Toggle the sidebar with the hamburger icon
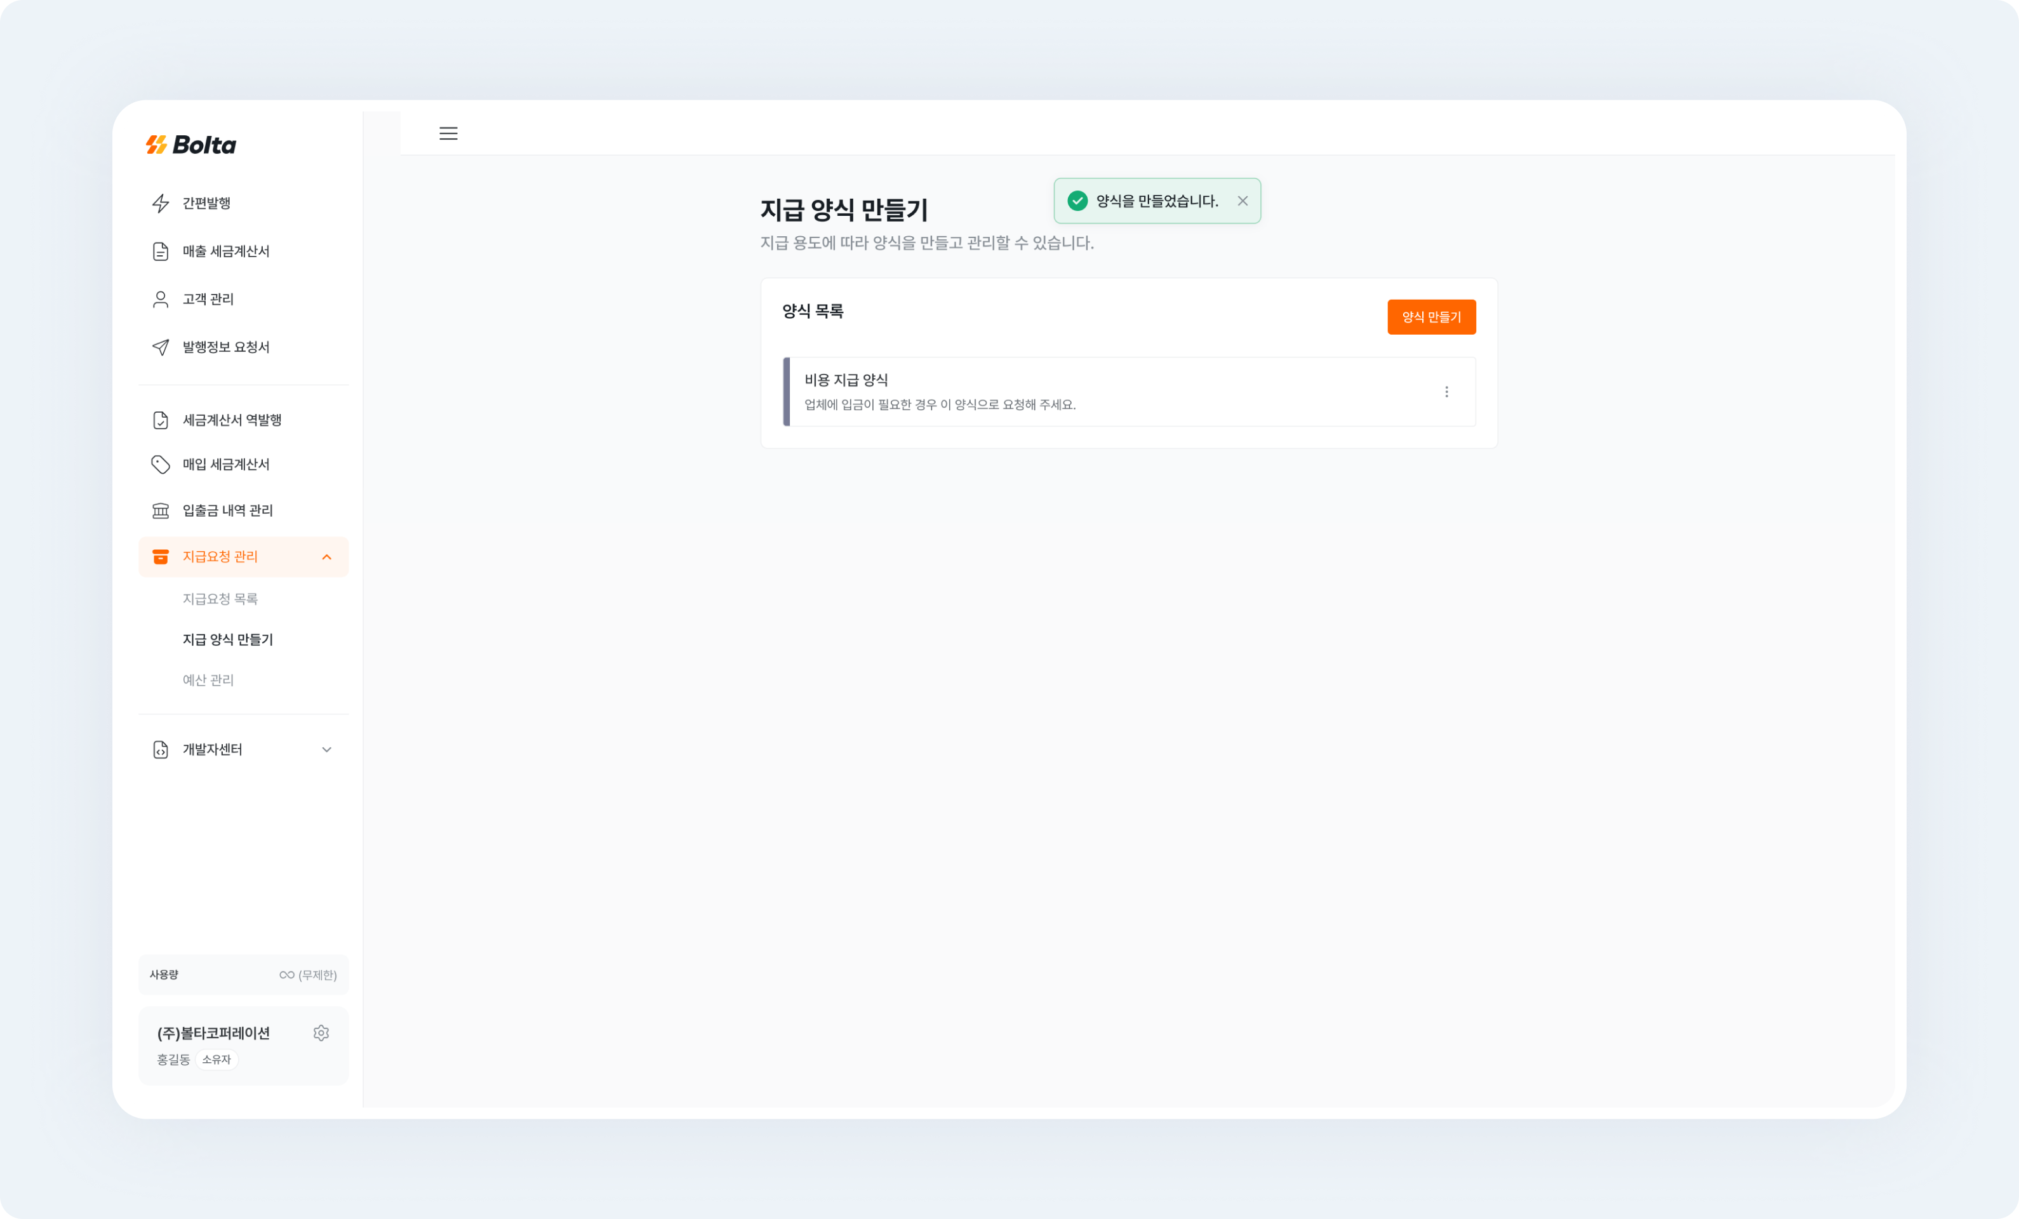 tap(448, 133)
